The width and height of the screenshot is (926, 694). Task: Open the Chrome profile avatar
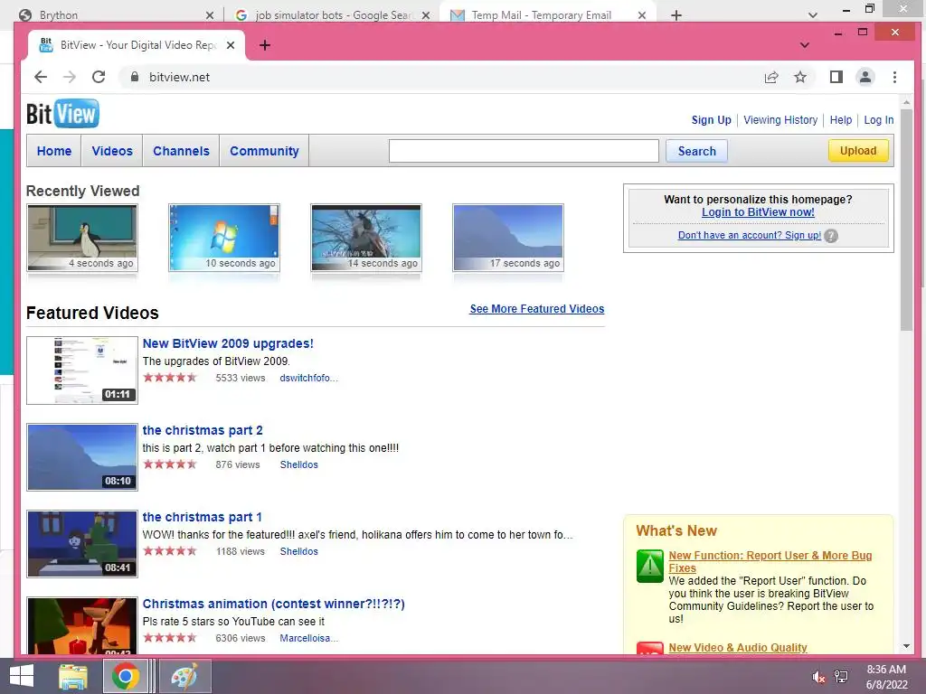[865, 77]
